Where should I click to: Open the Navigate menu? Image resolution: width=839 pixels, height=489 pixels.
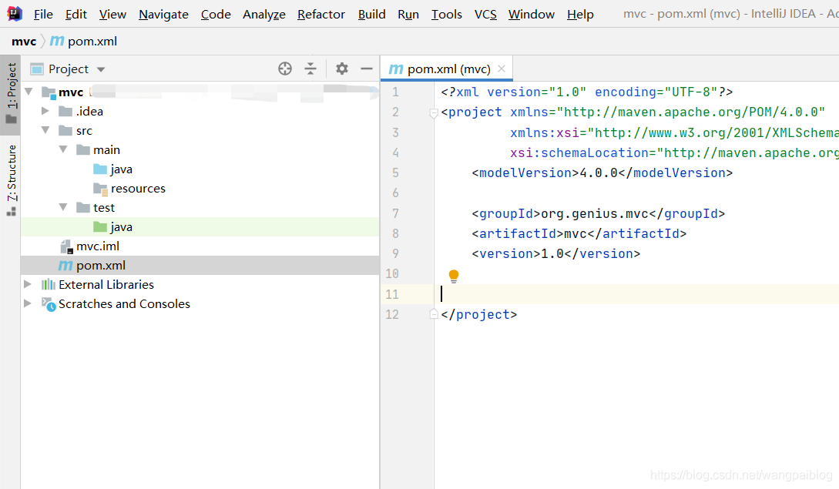(x=163, y=15)
